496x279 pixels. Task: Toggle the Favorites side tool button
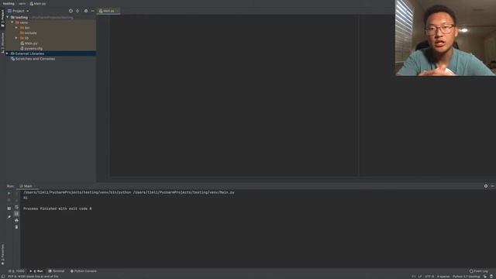[2, 255]
